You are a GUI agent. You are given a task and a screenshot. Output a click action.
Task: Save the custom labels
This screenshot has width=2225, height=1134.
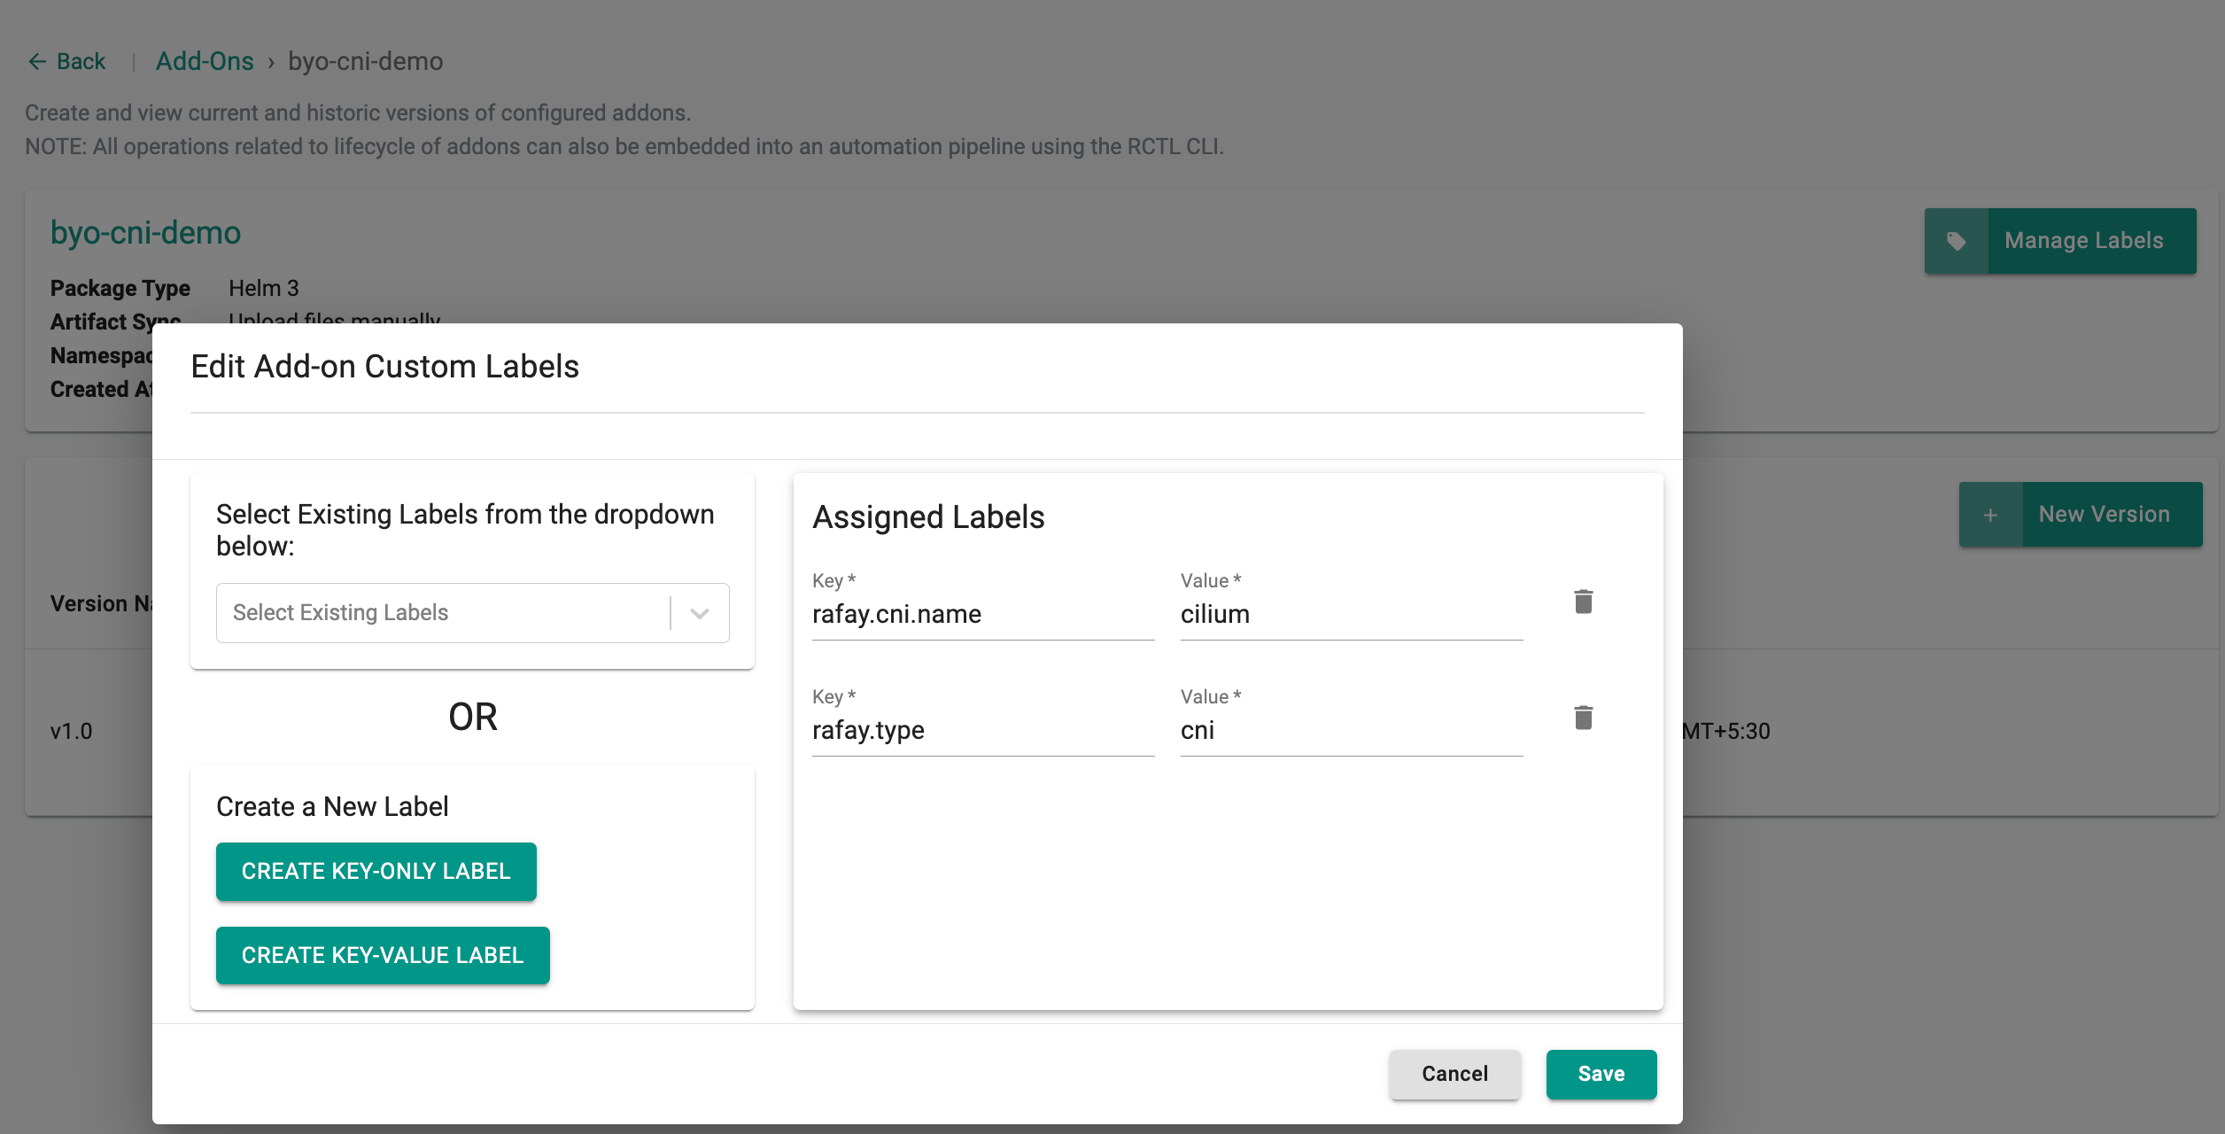coord(1601,1074)
